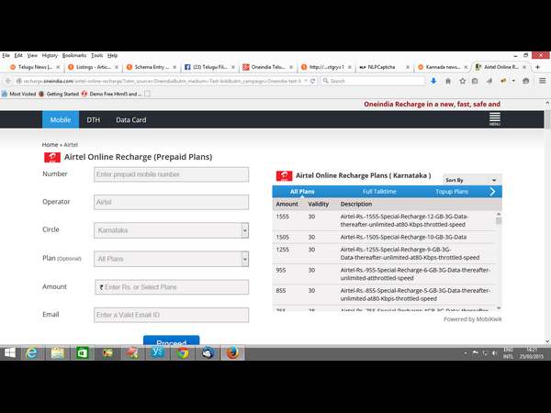551x413 pixels.
Task: Open the Bookmarks menu
Action: pyautogui.click(x=73, y=55)
